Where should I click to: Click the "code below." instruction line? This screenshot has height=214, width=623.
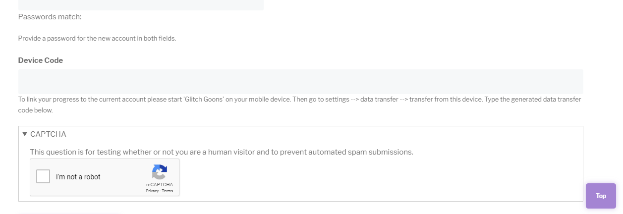click(35, 110)
